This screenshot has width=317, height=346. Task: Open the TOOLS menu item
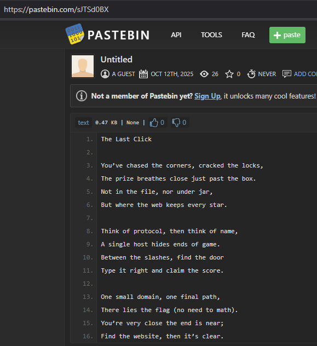(211, 35)
